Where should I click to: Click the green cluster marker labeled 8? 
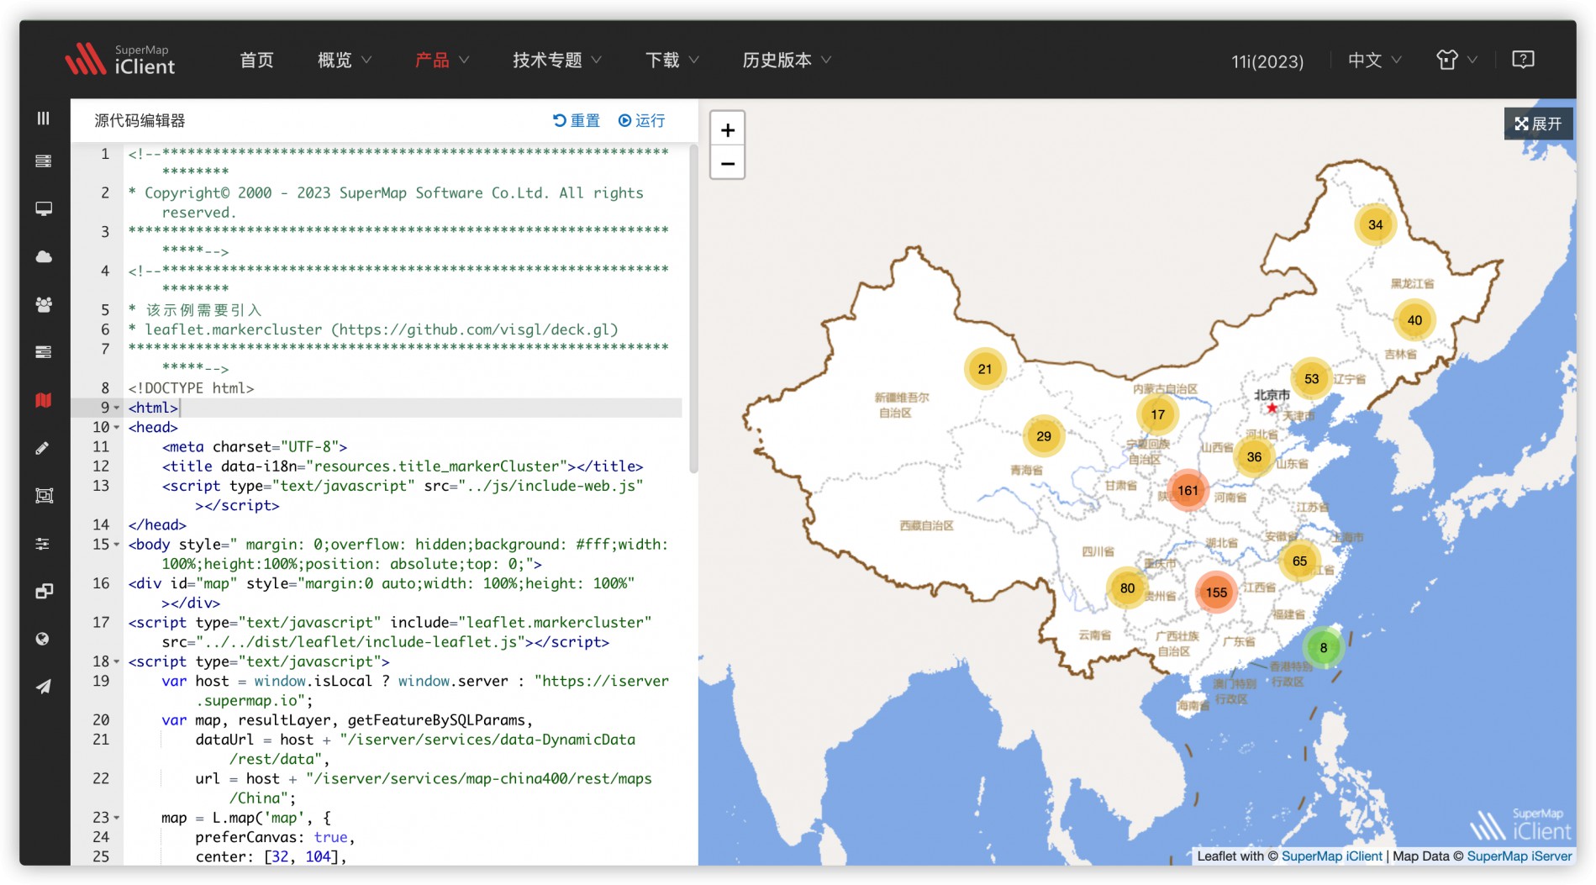pyautogui.click(x=1324, y=648)
